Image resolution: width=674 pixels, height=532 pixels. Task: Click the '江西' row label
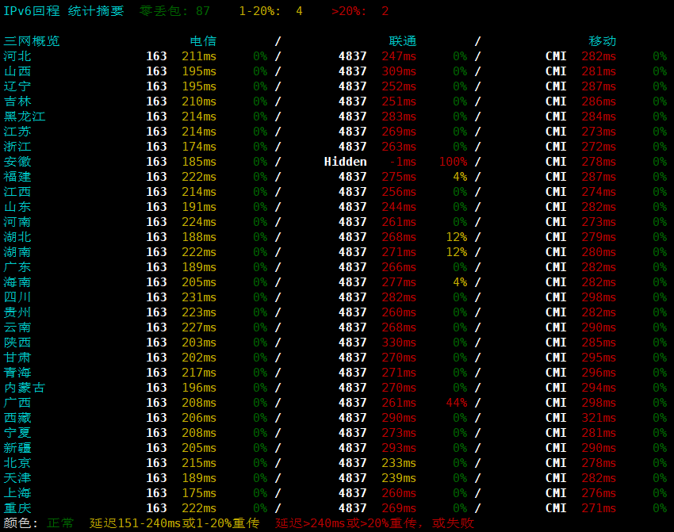17,192
